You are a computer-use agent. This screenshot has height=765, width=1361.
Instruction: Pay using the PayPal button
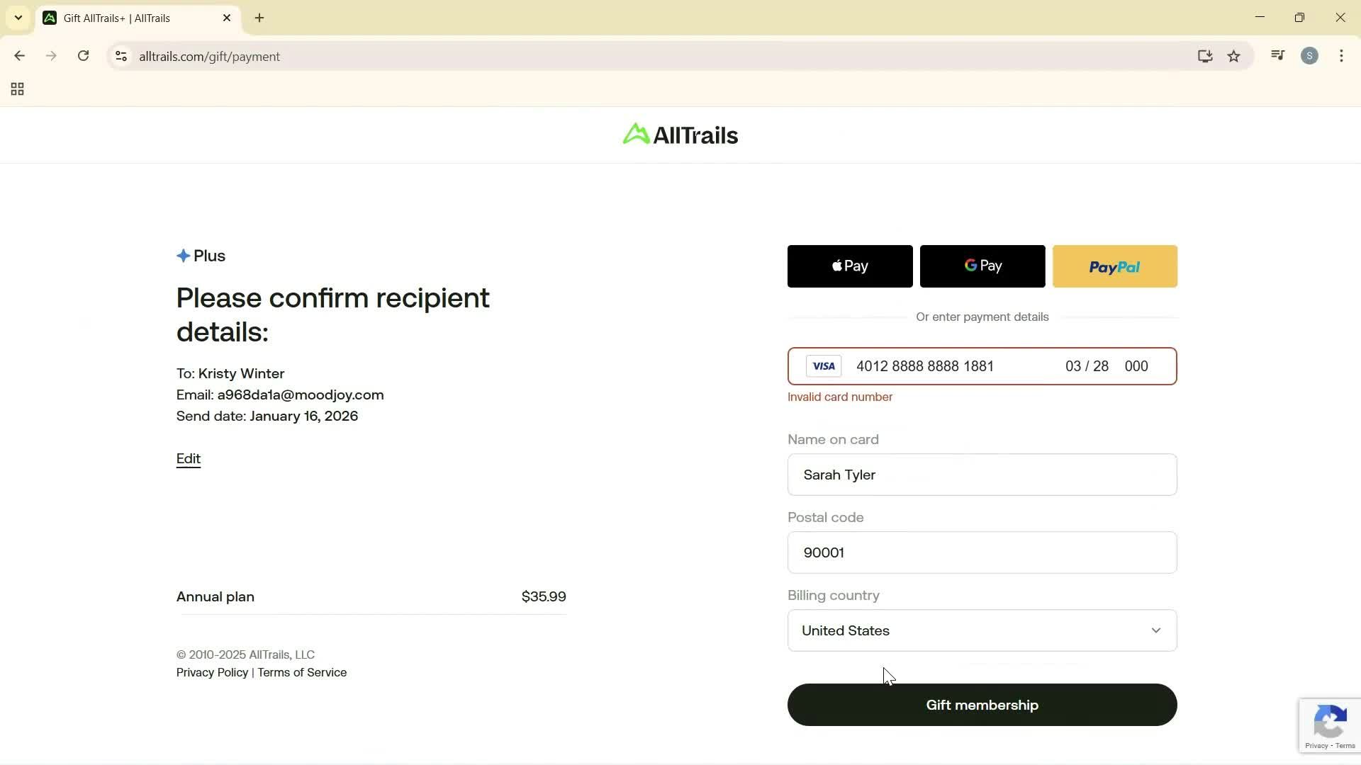(1114, 266)
